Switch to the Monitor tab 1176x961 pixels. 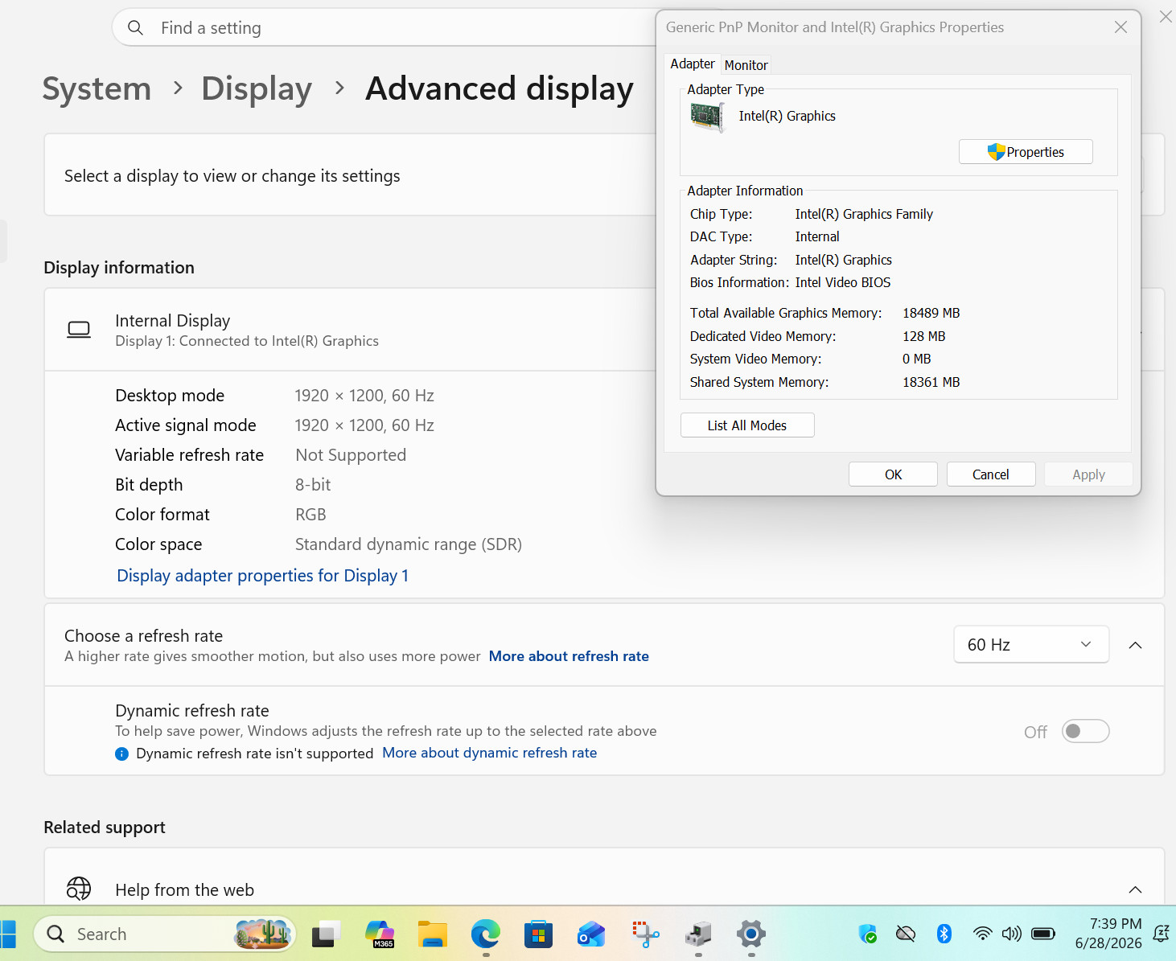point(746,65)
